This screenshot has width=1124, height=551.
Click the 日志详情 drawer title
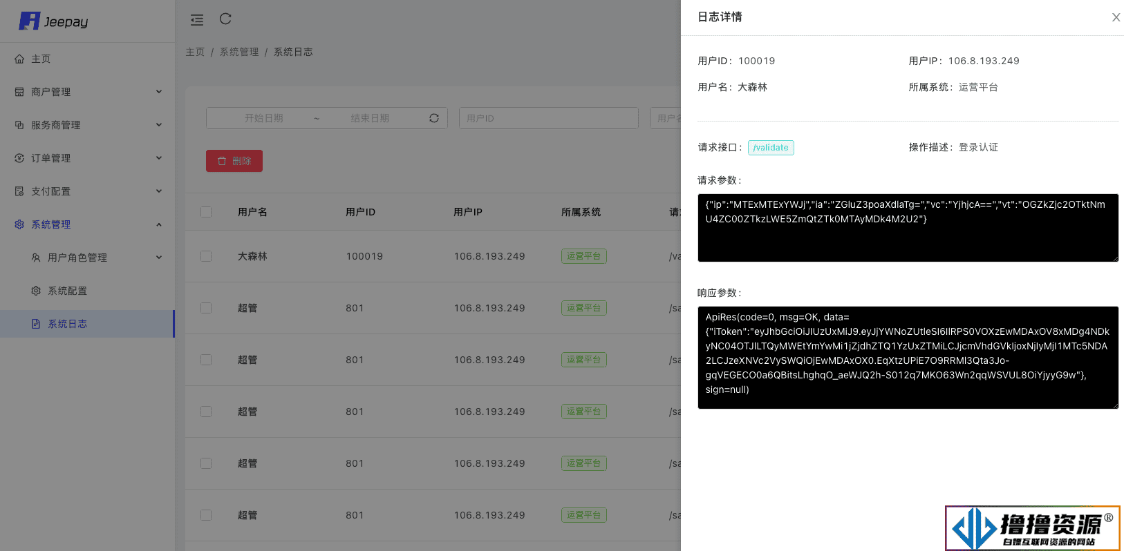720,17
